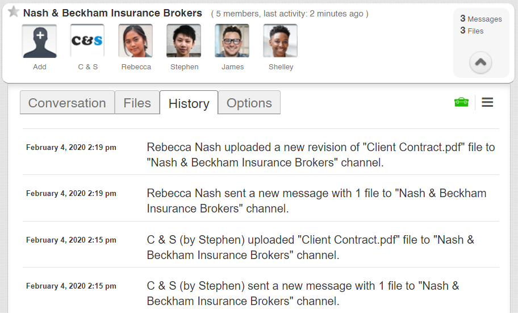Select Rebecca's profile photo

(x=136, y=41)
